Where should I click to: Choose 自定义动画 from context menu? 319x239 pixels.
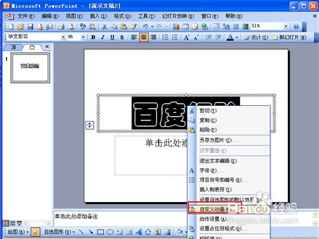click(x=228, y=209)
